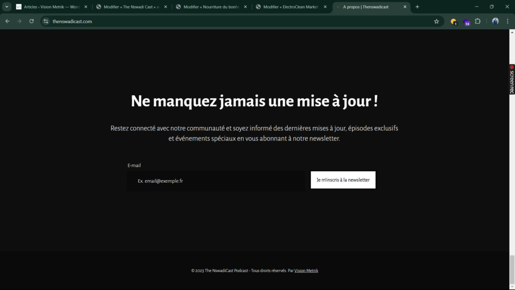This screenshot has height=290, width=515.
Task: Click the E-mail input field
Action: [216, 181]
